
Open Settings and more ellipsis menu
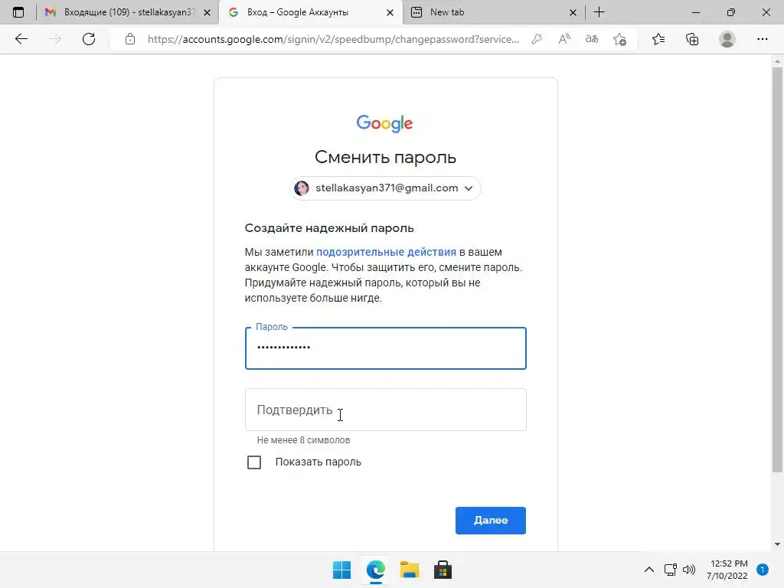tap(762, 39)
